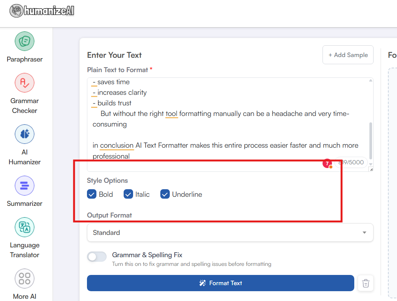Screen dimensions: 397x301
Task: Open the Grammar Checker icon
Action: pyautogui.click(x=25, y=83)
